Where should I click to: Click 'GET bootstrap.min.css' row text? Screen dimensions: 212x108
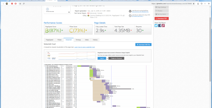(53, 70)
